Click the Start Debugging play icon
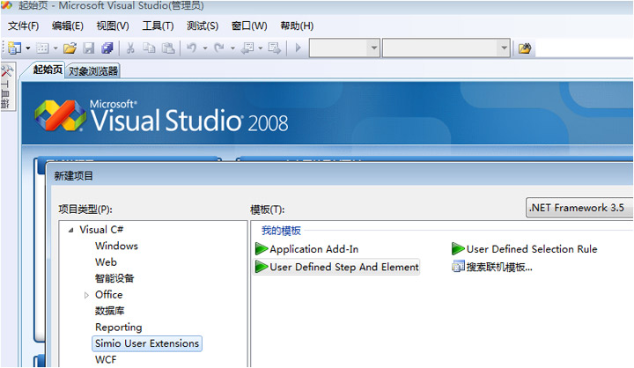This screenshot has height=368, width=634. 299,48
